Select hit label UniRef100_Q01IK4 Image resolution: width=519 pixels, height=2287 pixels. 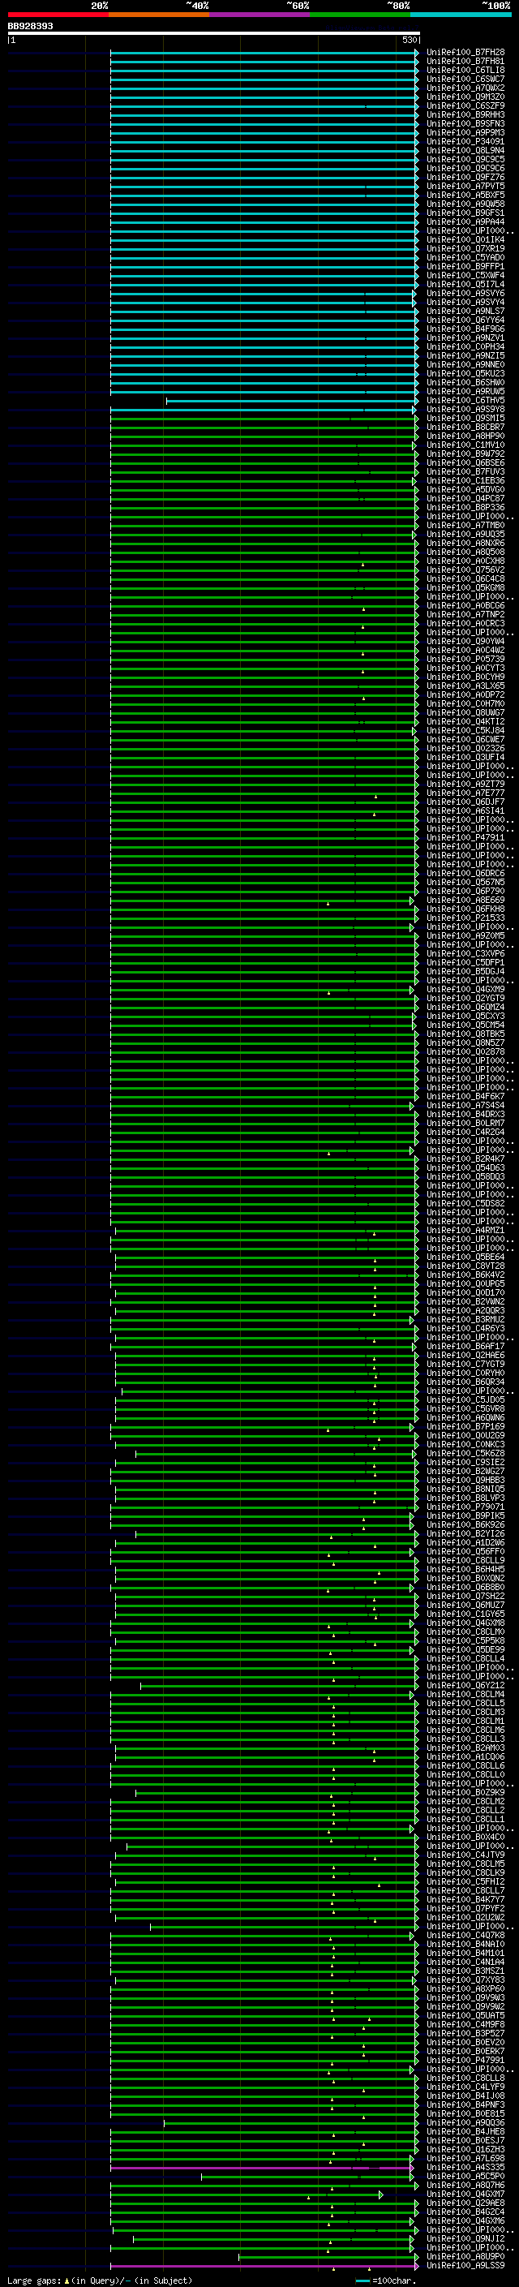click(465, 239)
